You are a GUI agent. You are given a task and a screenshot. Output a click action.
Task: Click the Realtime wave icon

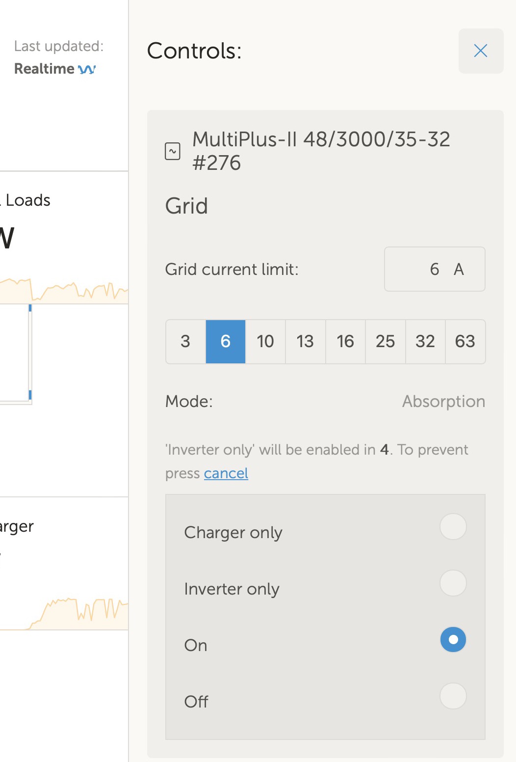[x=87, y=69]
